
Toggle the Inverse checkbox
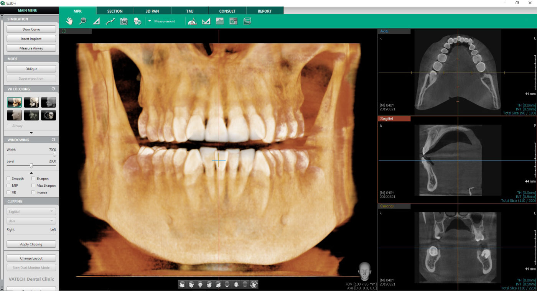click(33, 192)
